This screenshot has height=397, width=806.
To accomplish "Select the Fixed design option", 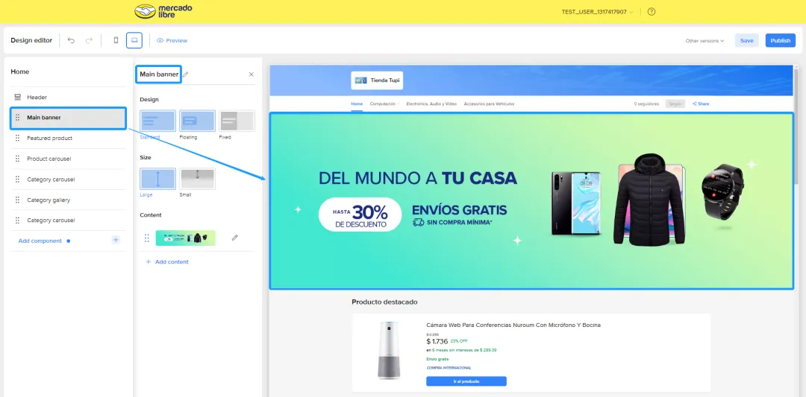I will pyautogui.click(x=237, y=121).
